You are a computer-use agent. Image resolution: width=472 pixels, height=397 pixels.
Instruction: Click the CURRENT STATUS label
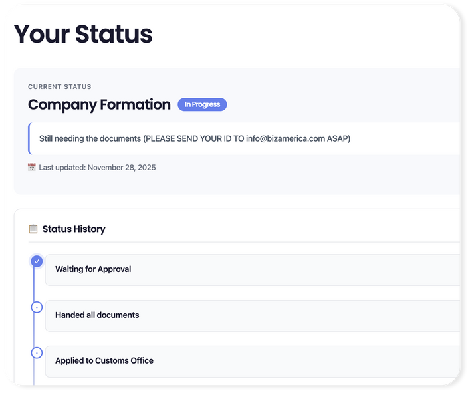pyautogui.click(x=60, y=87)
